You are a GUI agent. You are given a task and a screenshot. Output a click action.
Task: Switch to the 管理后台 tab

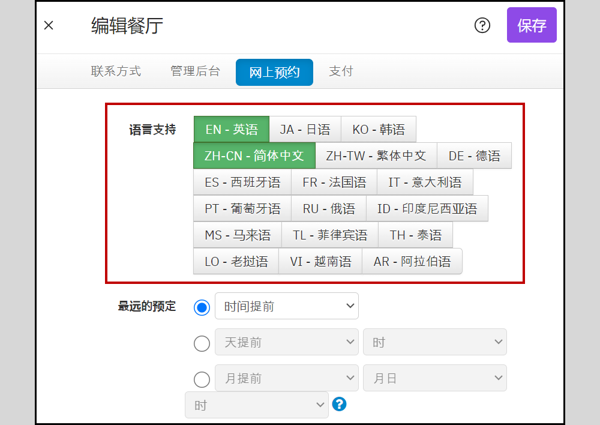[x=195, y=71]
